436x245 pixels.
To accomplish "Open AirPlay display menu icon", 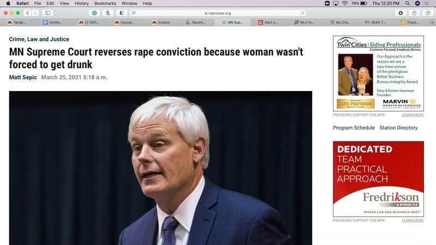I will click(336, 3).
